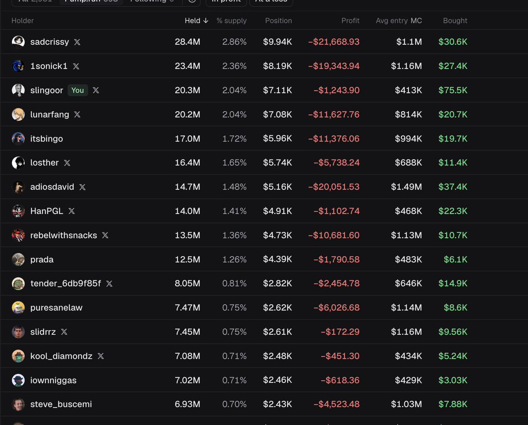Click slidrrz's avatar
Screen dimensions: 528x425
point(18,331)
